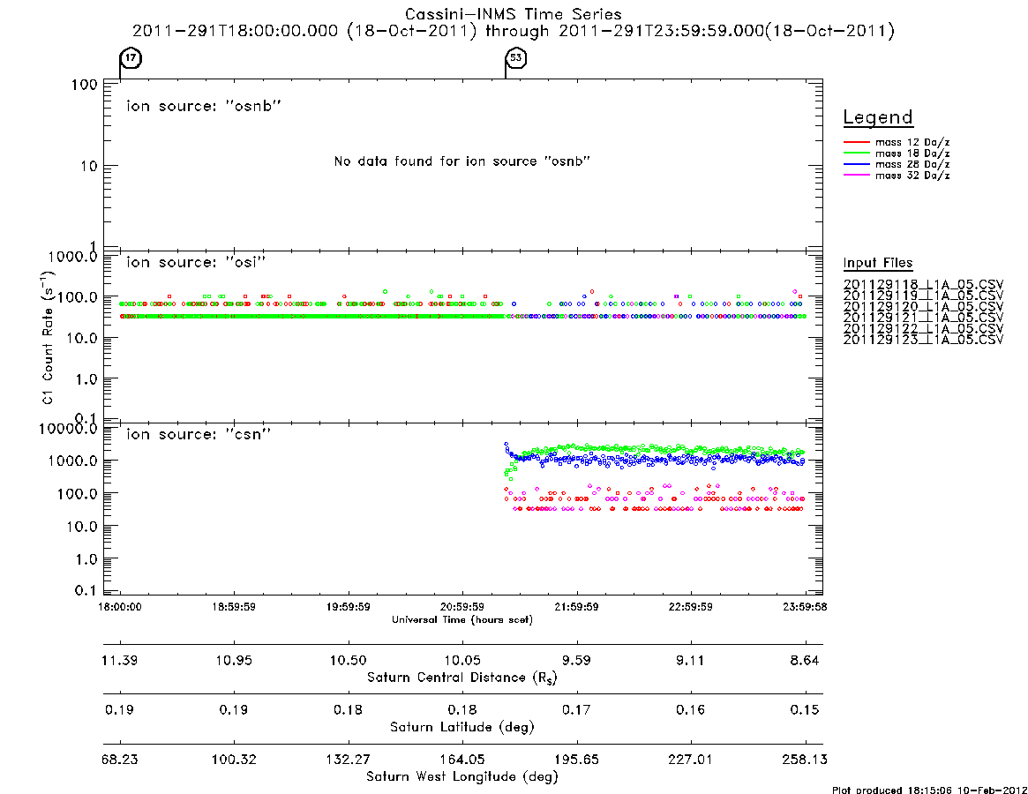This screenshot has height=794, width=1028.
Task: Click the 11.39 central distance value
Action: click(x=120, y=660)
